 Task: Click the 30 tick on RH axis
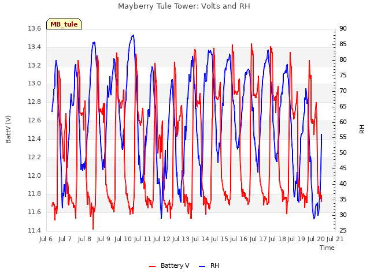[x=343, y=215]
